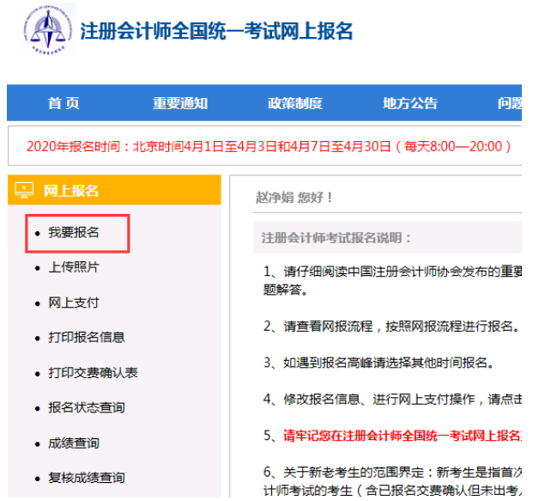
Task: Click the red 请牢记 reminder text
Action: (402, 436)
